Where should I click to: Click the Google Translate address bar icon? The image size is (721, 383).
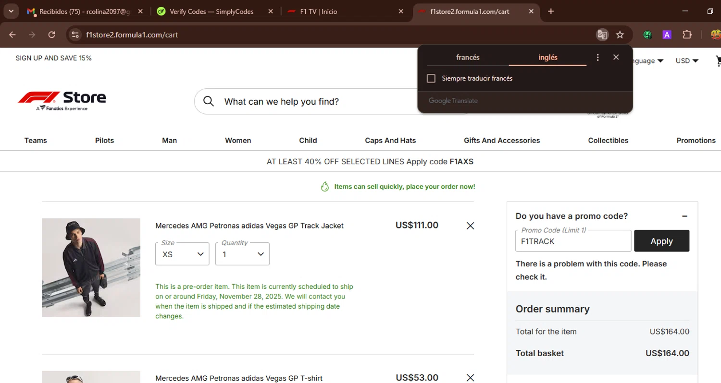[x=602, y=35]
